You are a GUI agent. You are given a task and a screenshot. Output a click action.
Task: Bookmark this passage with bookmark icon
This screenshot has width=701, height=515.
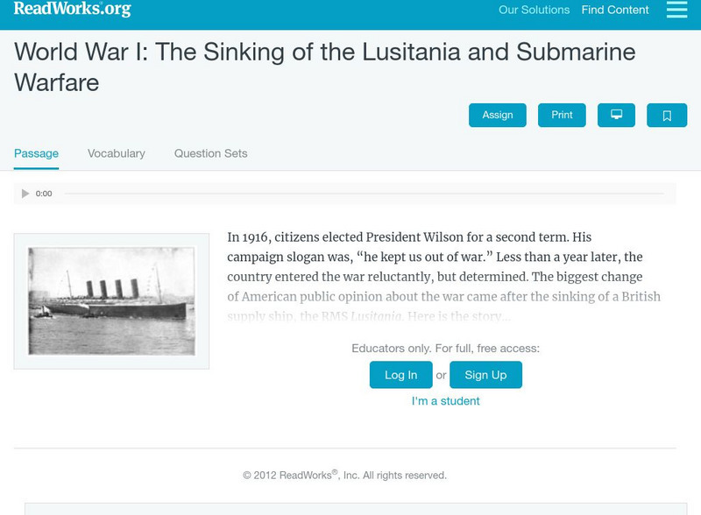click(666, 116)
